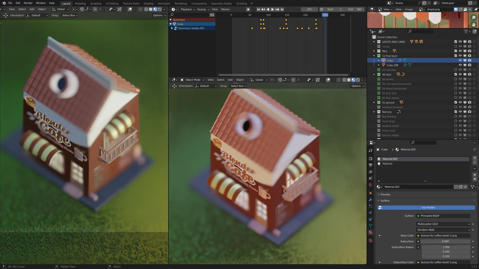Viewport: 479px width, 269px height.
Task: Click the wrench modifier icon beside Cube
Action: [x=400, y=60]
